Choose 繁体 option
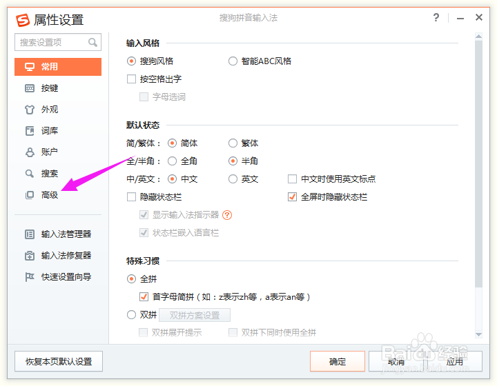Screen dimensions: 497x386 233,143
